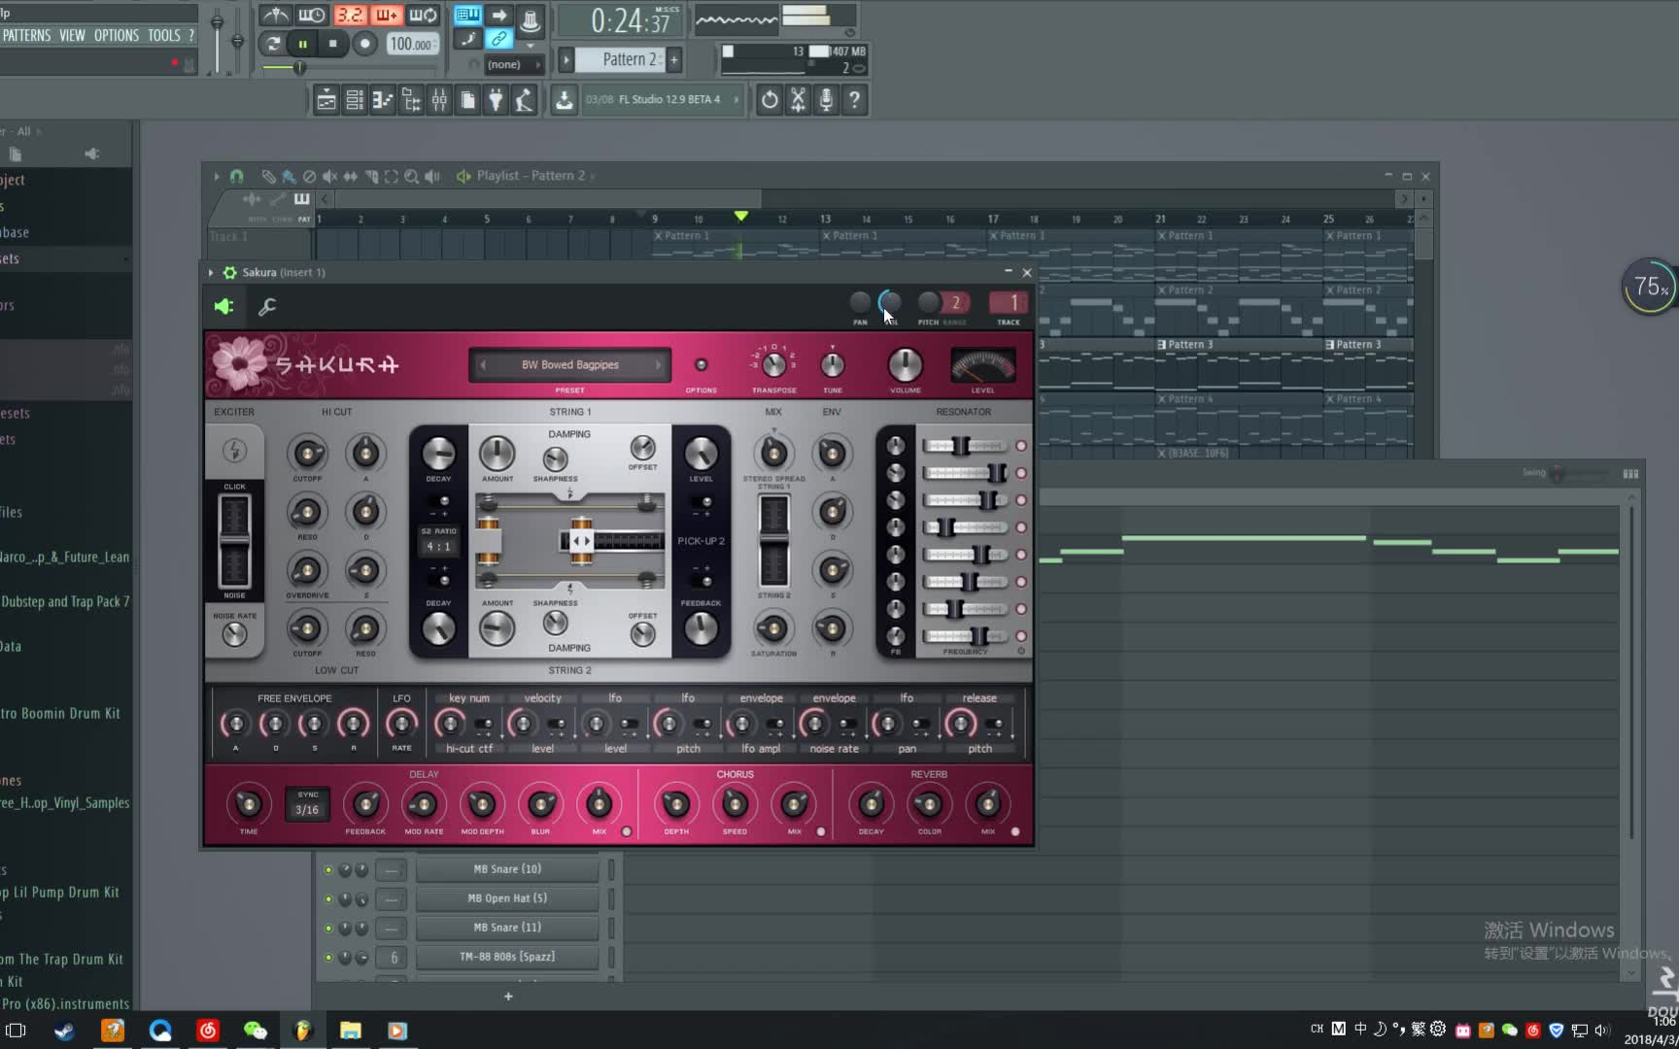Enable the MIDI link toggle
This screenshot has width=1679, height=1049.
click(499, 39)
